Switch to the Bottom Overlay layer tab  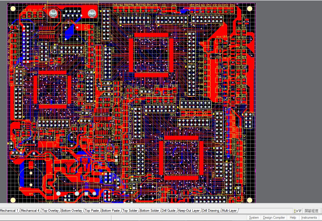(72, 211)
